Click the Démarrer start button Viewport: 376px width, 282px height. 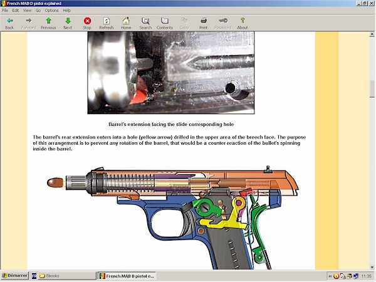pyautogui.click(x=14, y=276)
